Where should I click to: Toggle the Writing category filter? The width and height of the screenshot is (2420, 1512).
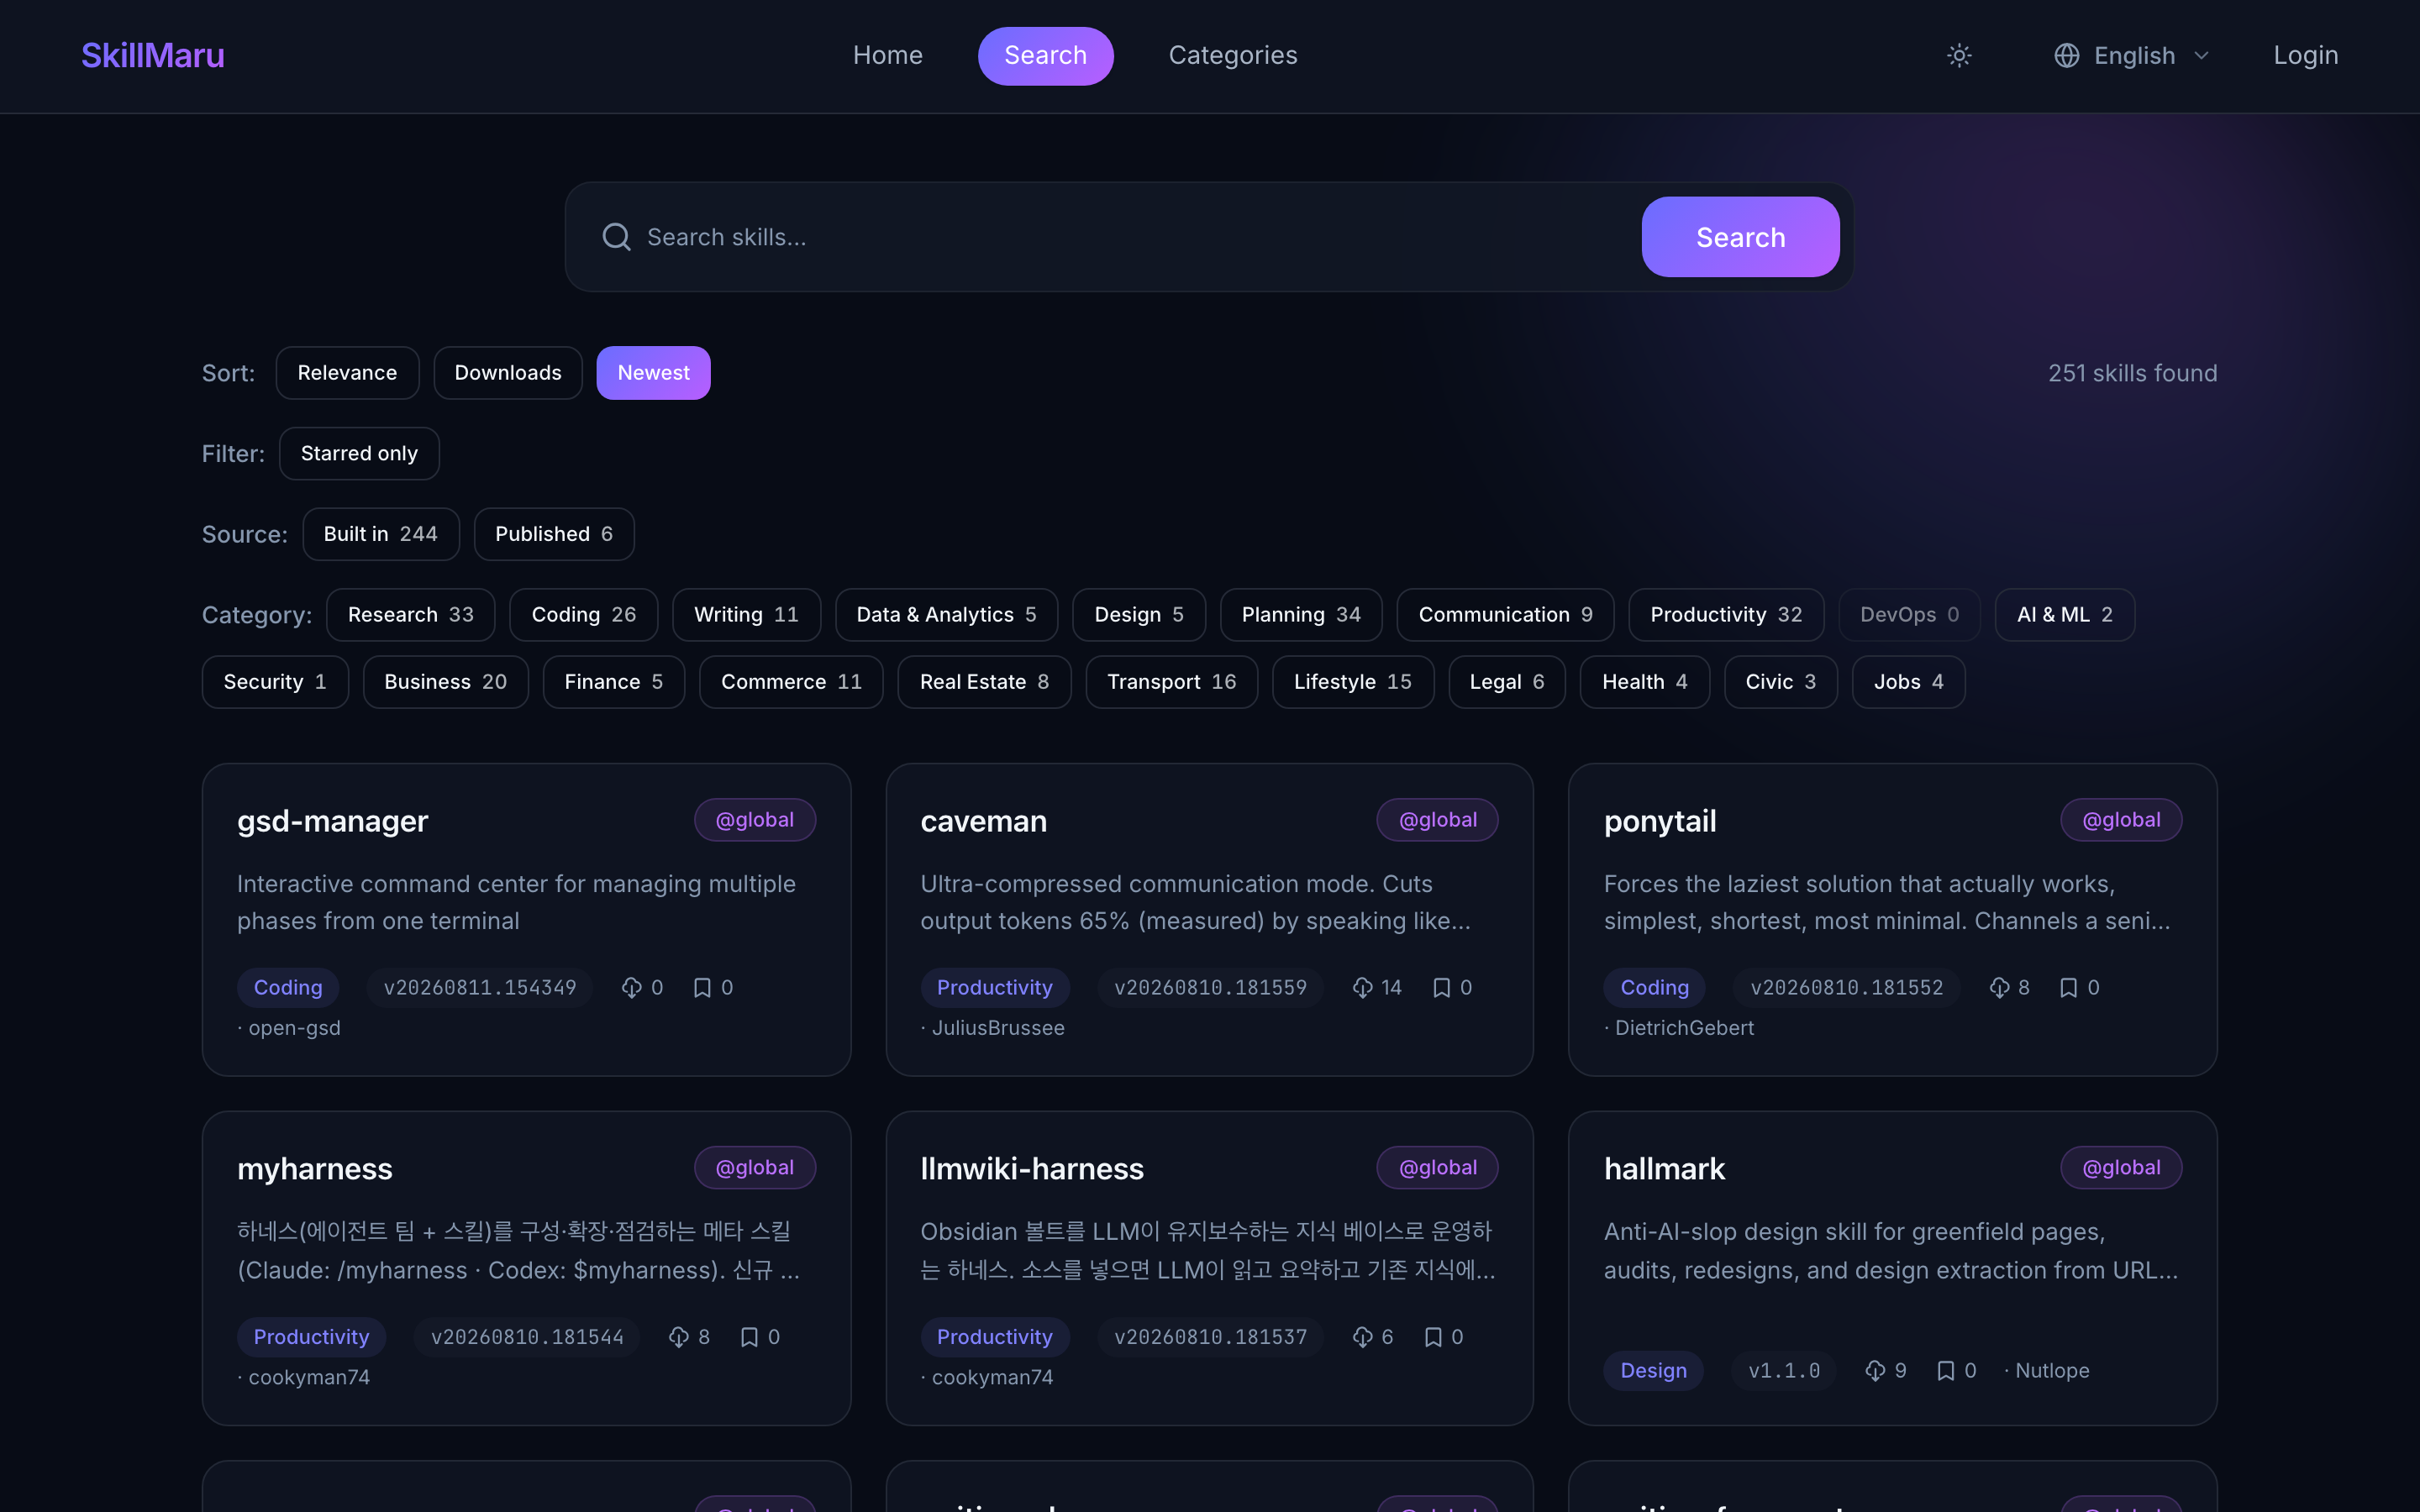coord(747,615)
